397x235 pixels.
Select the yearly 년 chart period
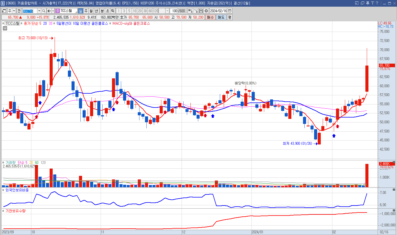coord(96,11)
